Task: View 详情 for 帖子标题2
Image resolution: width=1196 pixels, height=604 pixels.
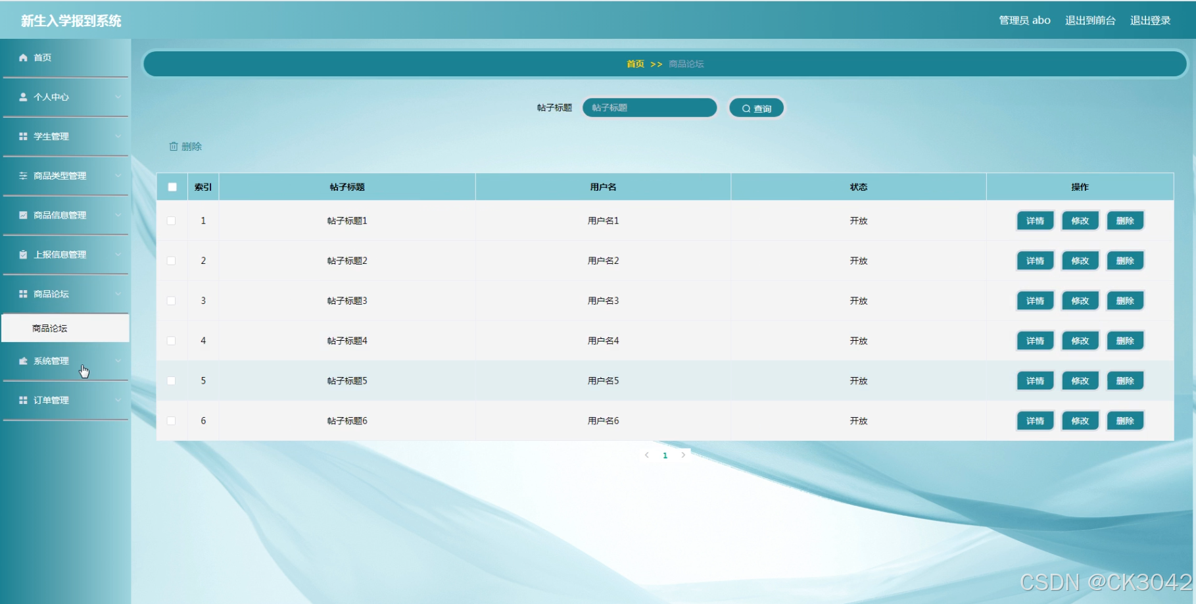Action: coord(1035,261)
